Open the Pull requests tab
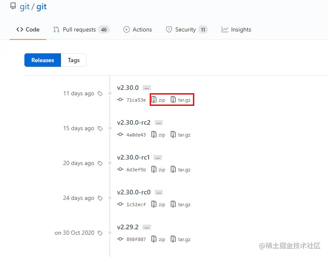328x257 pixels. click(81, 29)
